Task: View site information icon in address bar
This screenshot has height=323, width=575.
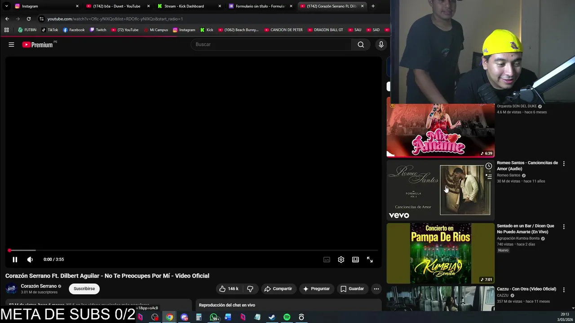Action: 42,19
